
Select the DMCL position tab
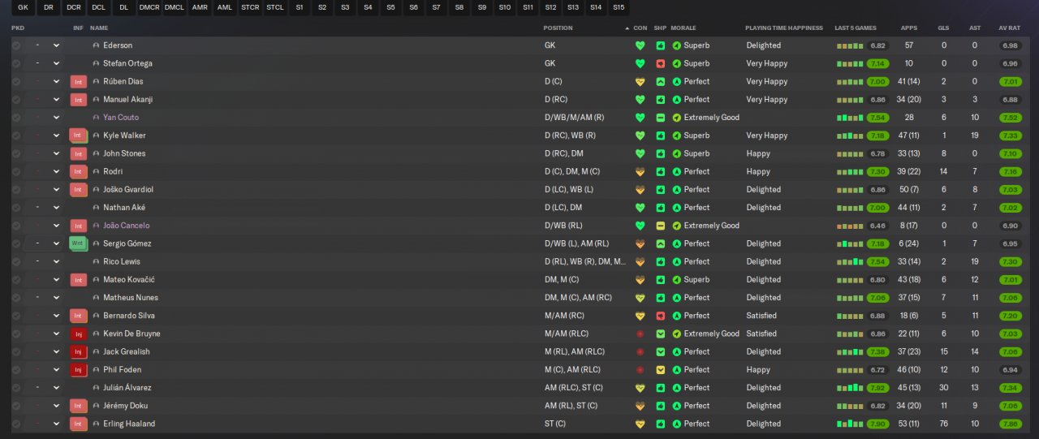tap(174, 7)
